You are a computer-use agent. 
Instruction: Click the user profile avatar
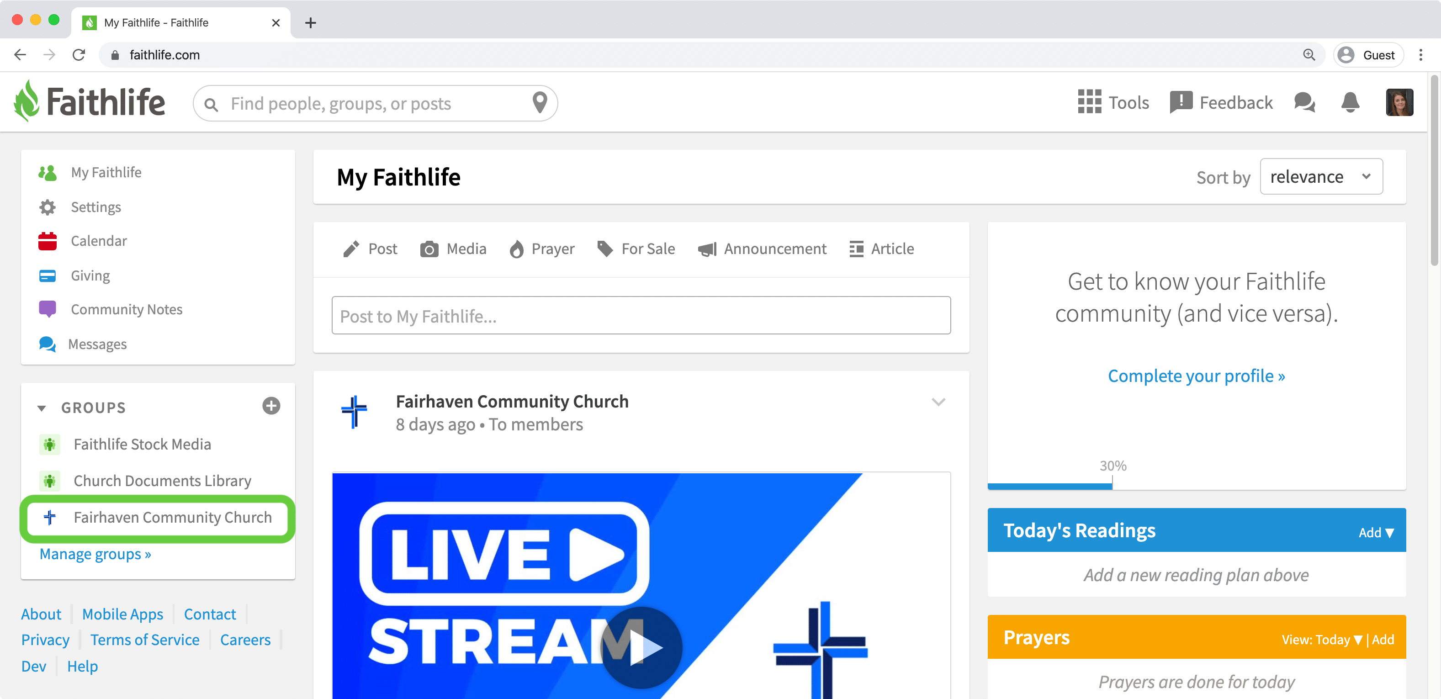tap(1399, 102)
